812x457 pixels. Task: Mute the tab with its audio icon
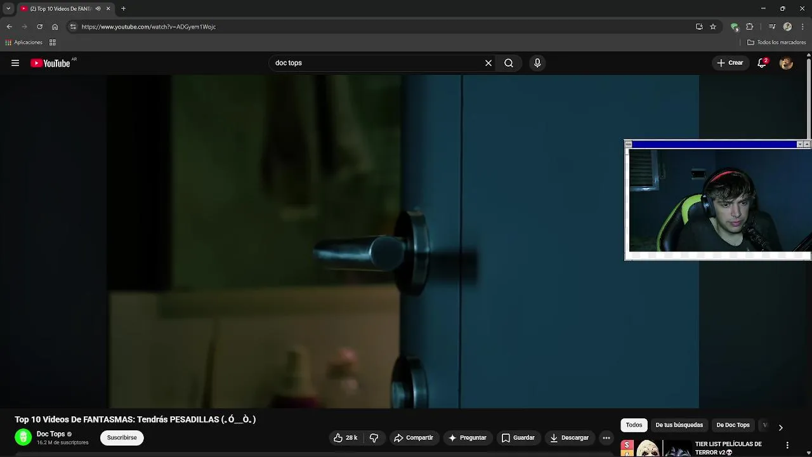98,9
